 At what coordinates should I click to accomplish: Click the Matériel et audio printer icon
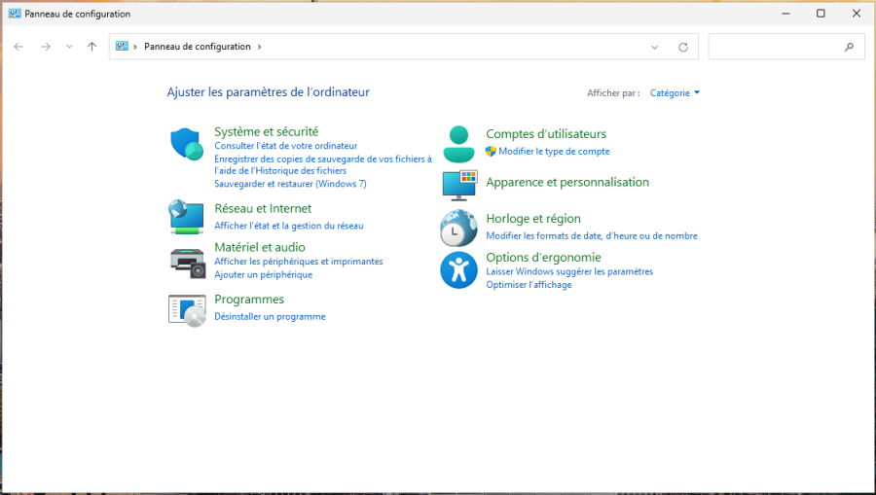point(186,262)
